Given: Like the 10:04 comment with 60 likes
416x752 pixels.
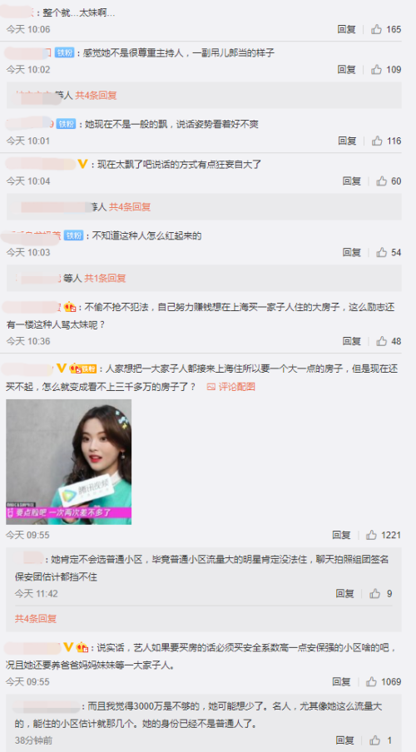Looking at the screenshot, I should [381, 181].
